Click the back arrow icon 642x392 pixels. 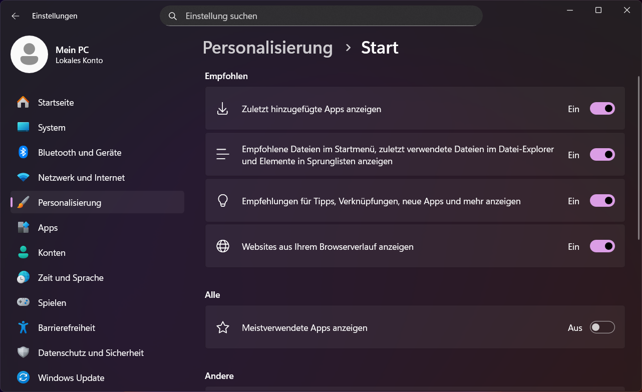click(16, 16)
